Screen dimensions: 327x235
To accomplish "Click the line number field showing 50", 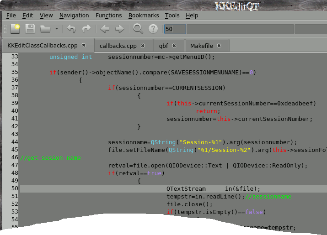I will pyautogui.click(x=175, y=29).
